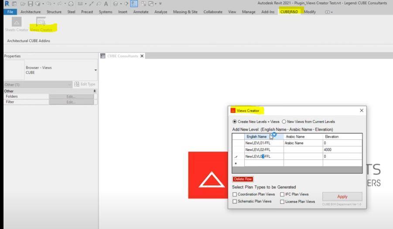
Task: Click the legend icon on CUBE Consultants tab
Action: [103, 56]
